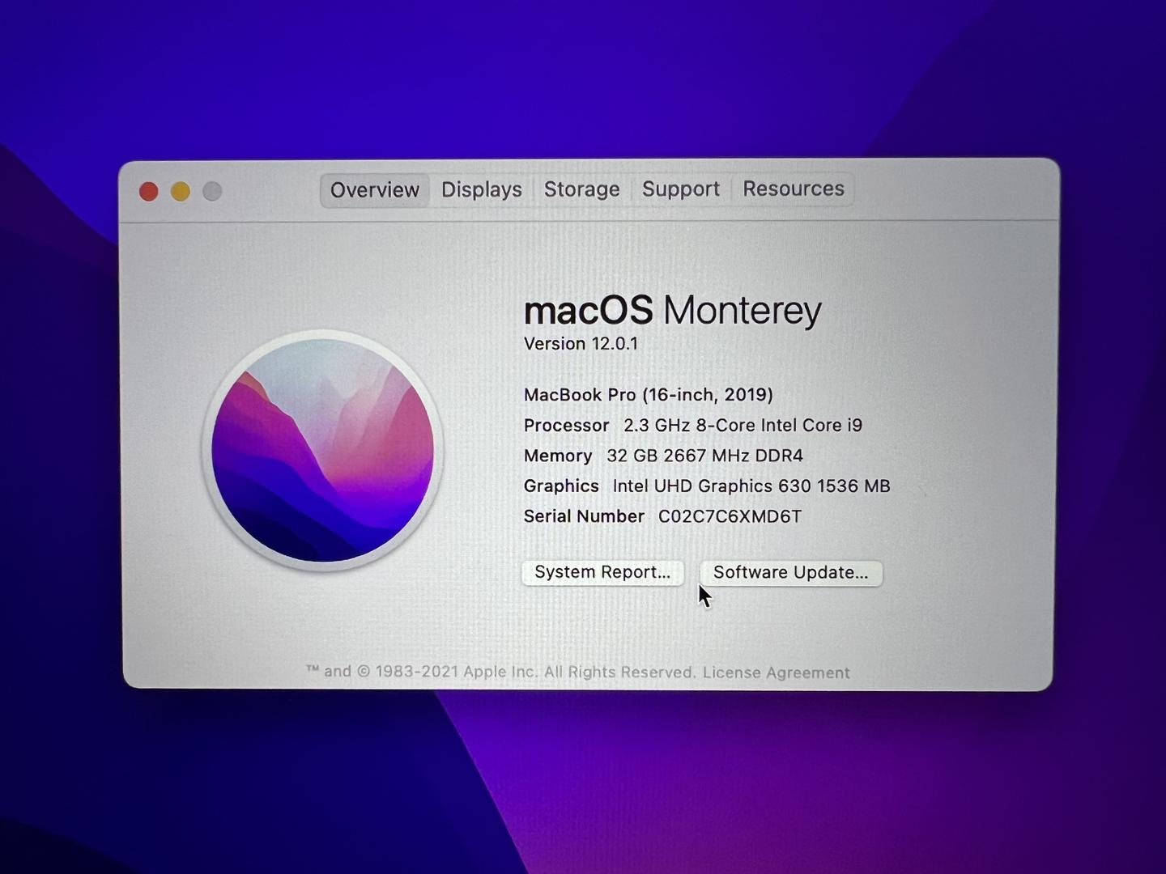Select the serial number C02C7C6XMD6T
Viewport: 1166px width, 874px height.
tap(730, 516)
